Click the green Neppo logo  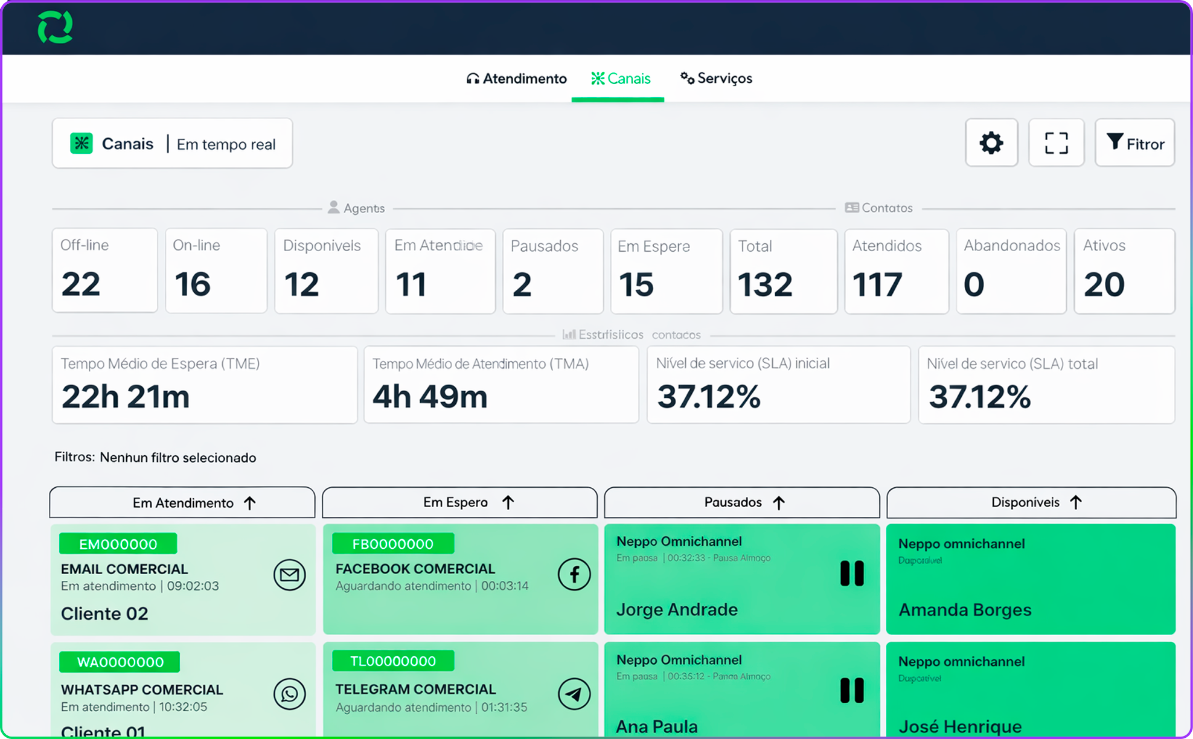[55, 27]
